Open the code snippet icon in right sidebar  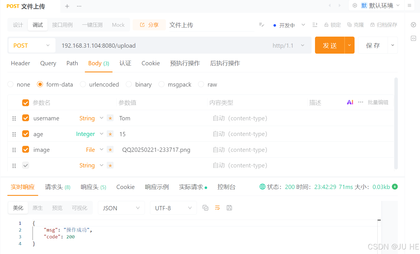point(413,38)
